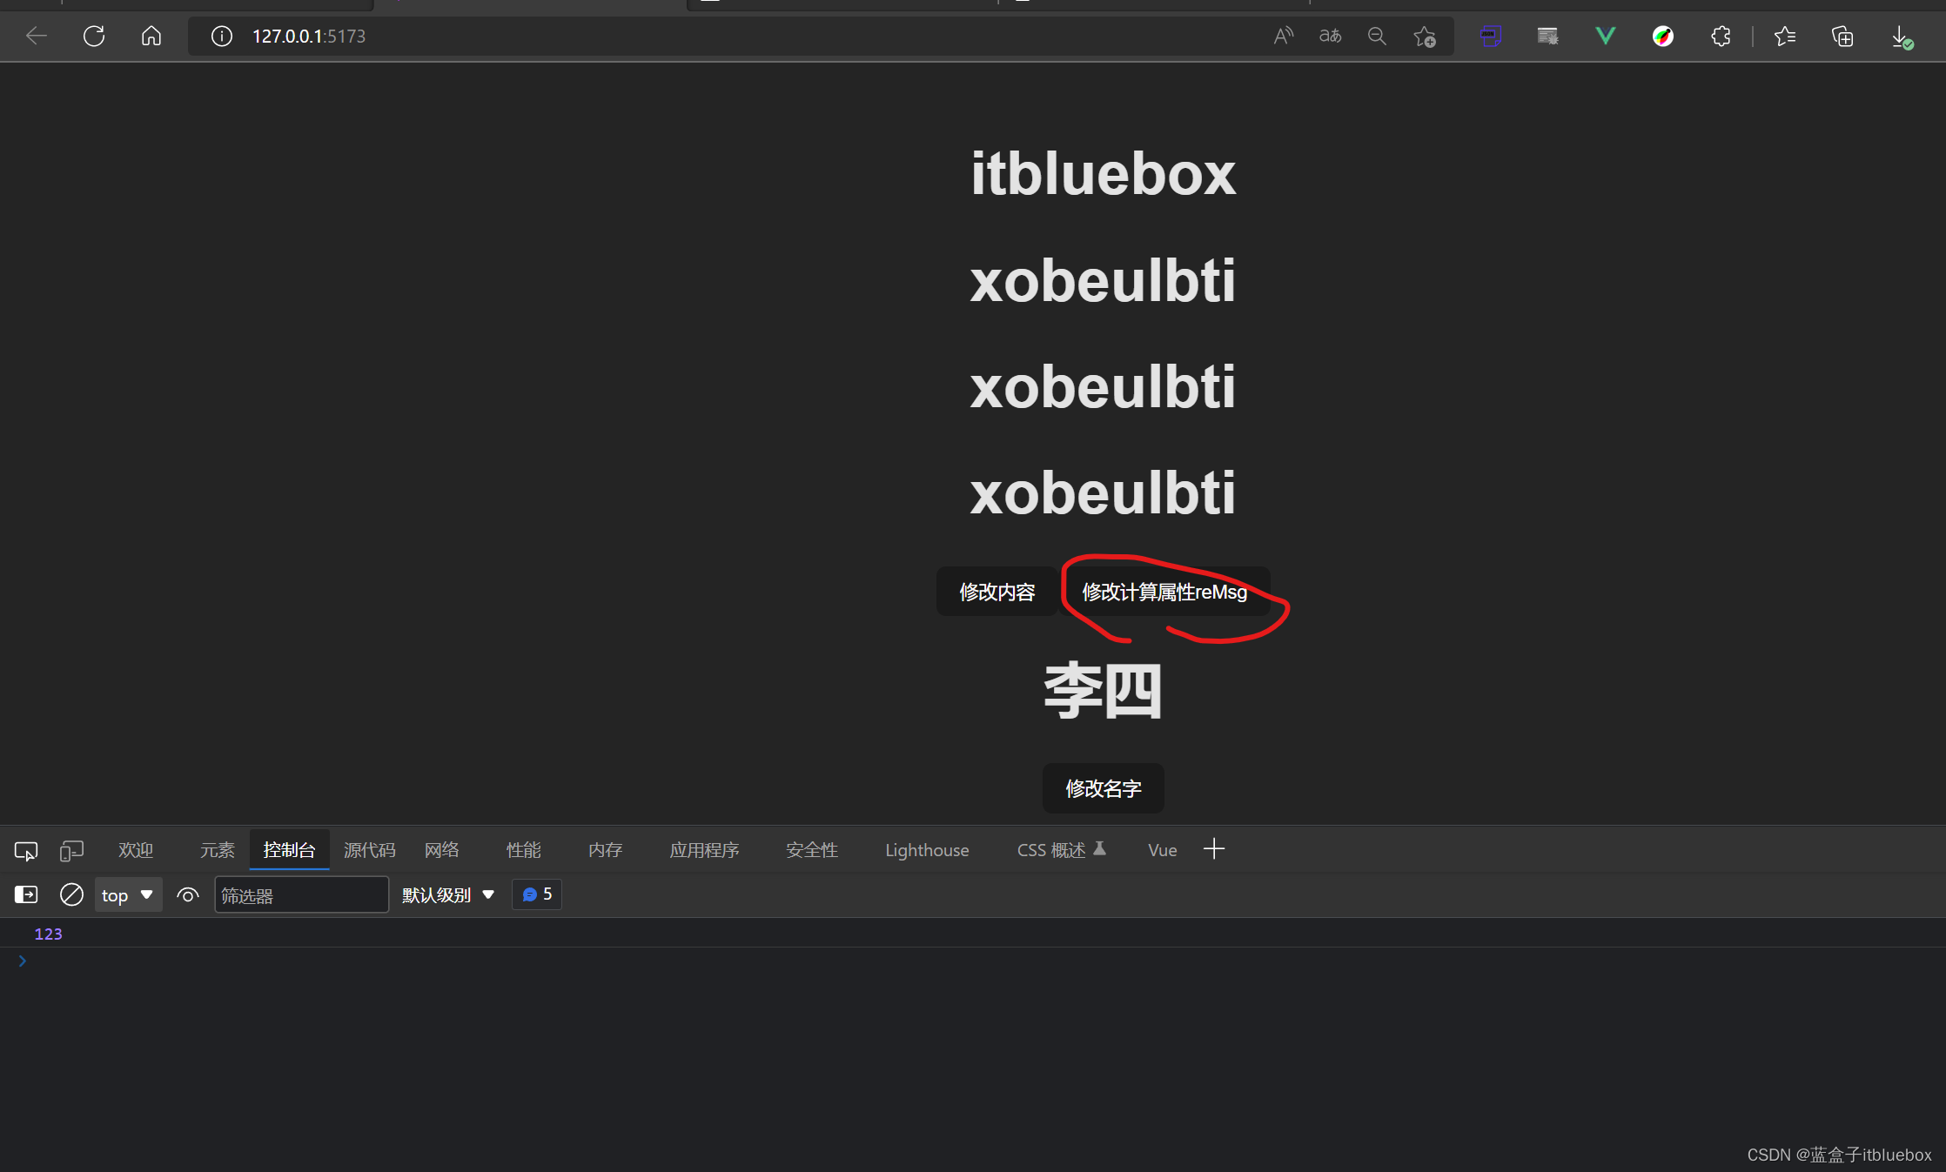Add this page to favorites star
Image resolution: width=1946 pixels, height=1172 pixels.
pyautogui.click(x=1425, y=37)
